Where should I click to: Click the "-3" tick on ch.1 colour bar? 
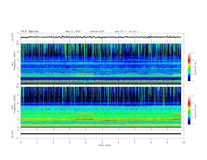coord(193,53)
